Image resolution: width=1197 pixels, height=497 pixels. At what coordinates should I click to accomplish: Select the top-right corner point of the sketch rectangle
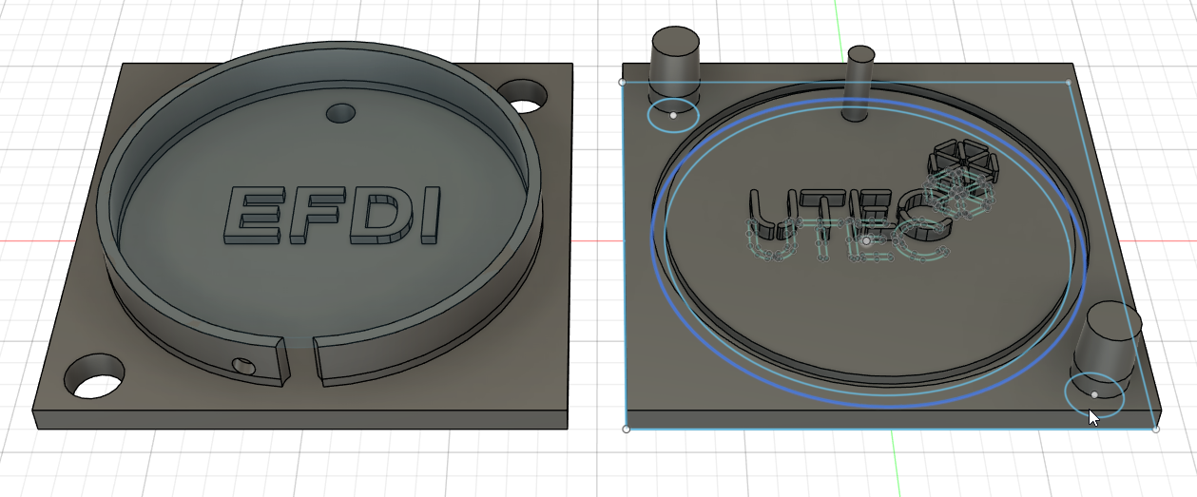coord(1069,82)
